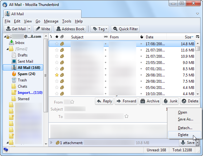Sort by the starred column header
The height and width of the screenshot is (156, 203).
coord(57,37)
